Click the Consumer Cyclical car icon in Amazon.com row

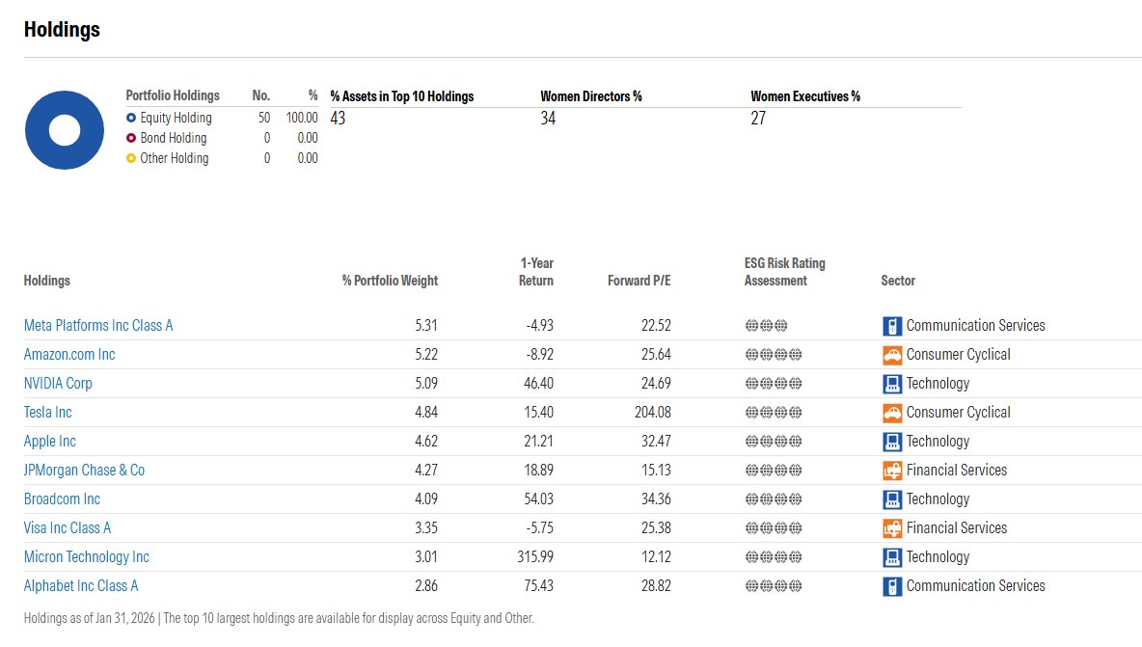(x=892, y=355)
